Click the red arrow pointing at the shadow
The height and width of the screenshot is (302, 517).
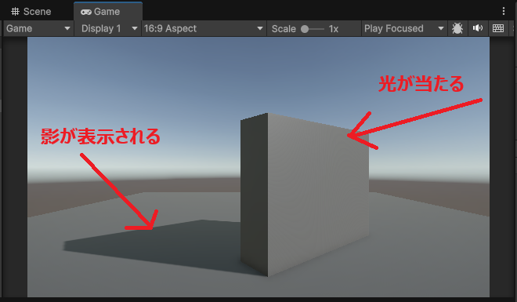pyautogui.click(x=119, y=191)
